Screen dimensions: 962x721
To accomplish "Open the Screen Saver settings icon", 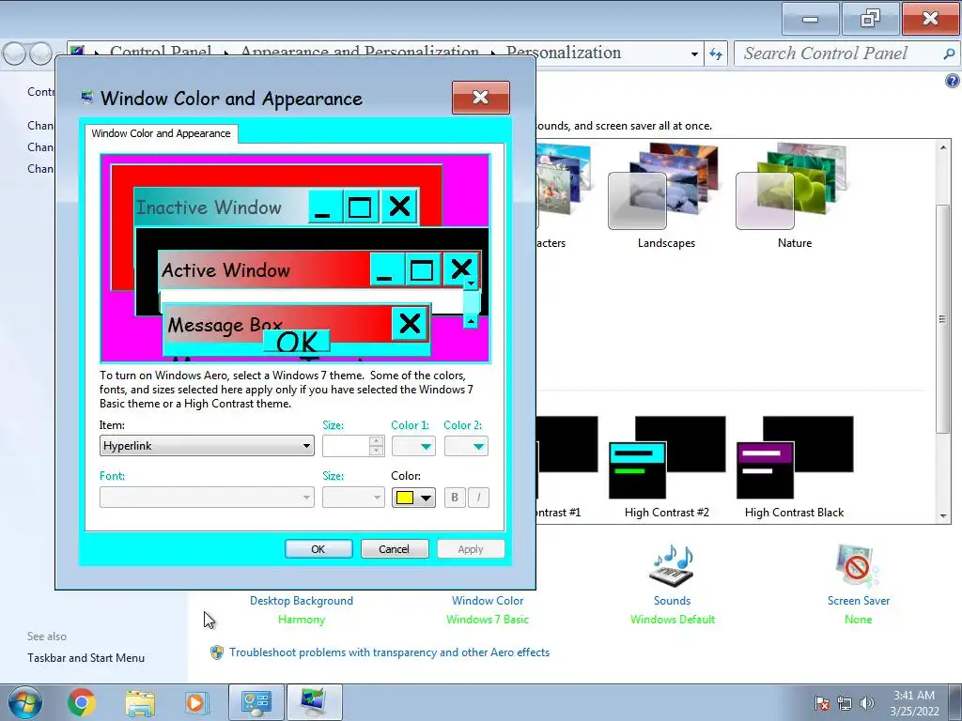I will tap(858, 565).
